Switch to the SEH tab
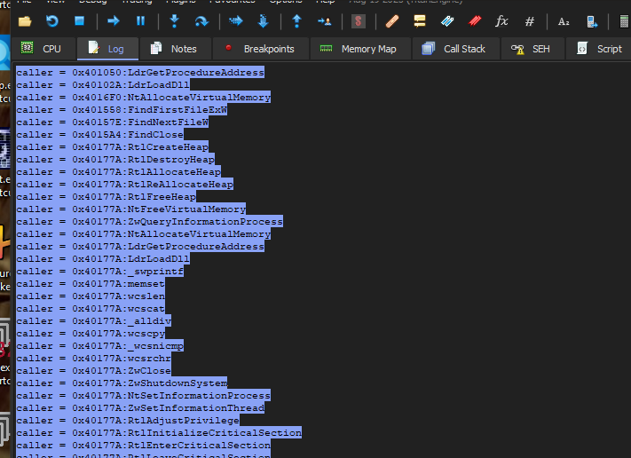Image resolution: width=631 pixels, height=458 pixels. 532,49
